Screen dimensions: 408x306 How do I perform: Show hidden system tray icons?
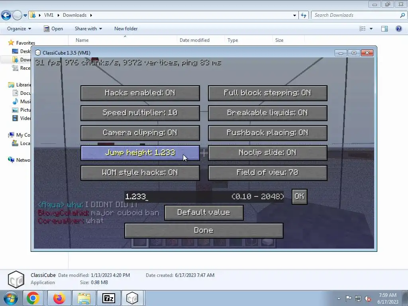(x=339, y=298)
